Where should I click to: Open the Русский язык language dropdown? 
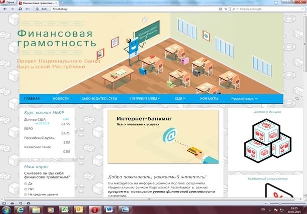tap(244, 99)
